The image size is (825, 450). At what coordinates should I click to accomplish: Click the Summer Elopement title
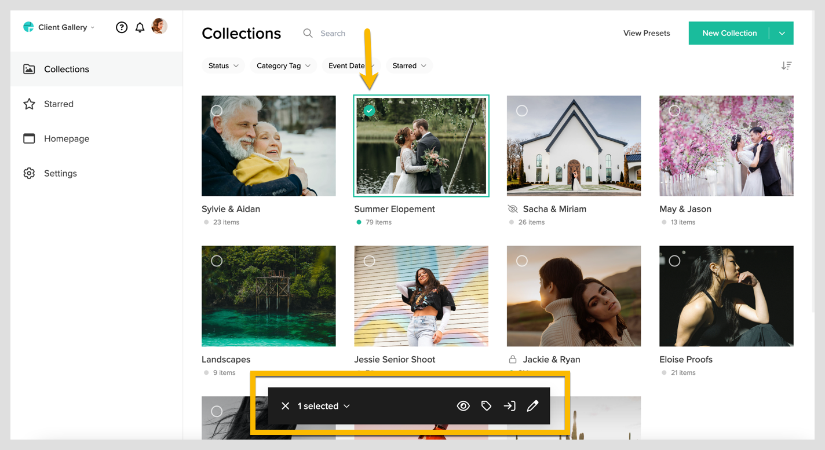pyautogui.click(x=395, y=209)
